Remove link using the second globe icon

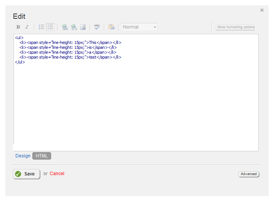click(x=74, y=27)
